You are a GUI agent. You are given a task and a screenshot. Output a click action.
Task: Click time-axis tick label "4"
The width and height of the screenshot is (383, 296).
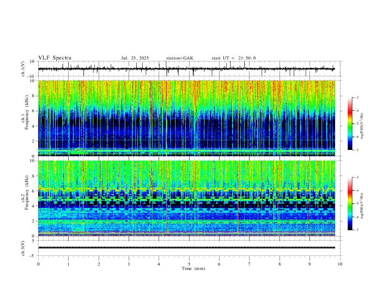pyautogui.click(x=159, y=264)
